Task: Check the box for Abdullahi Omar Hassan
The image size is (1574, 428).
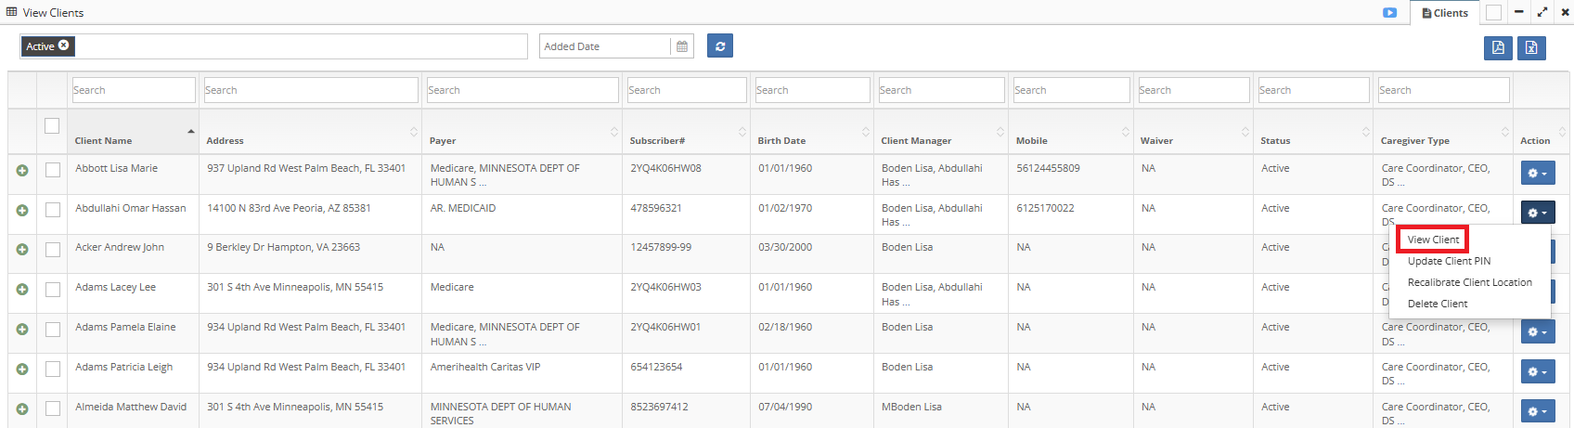Action: 53,210
